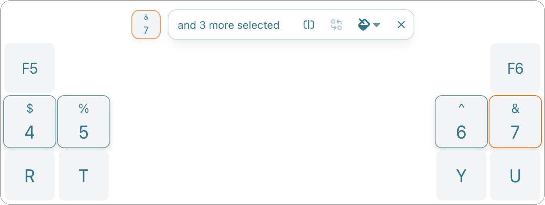Viewport: 545px width, 205px height.
Task: Click the paint bucket color icon
Action: (x=364, y=25)
